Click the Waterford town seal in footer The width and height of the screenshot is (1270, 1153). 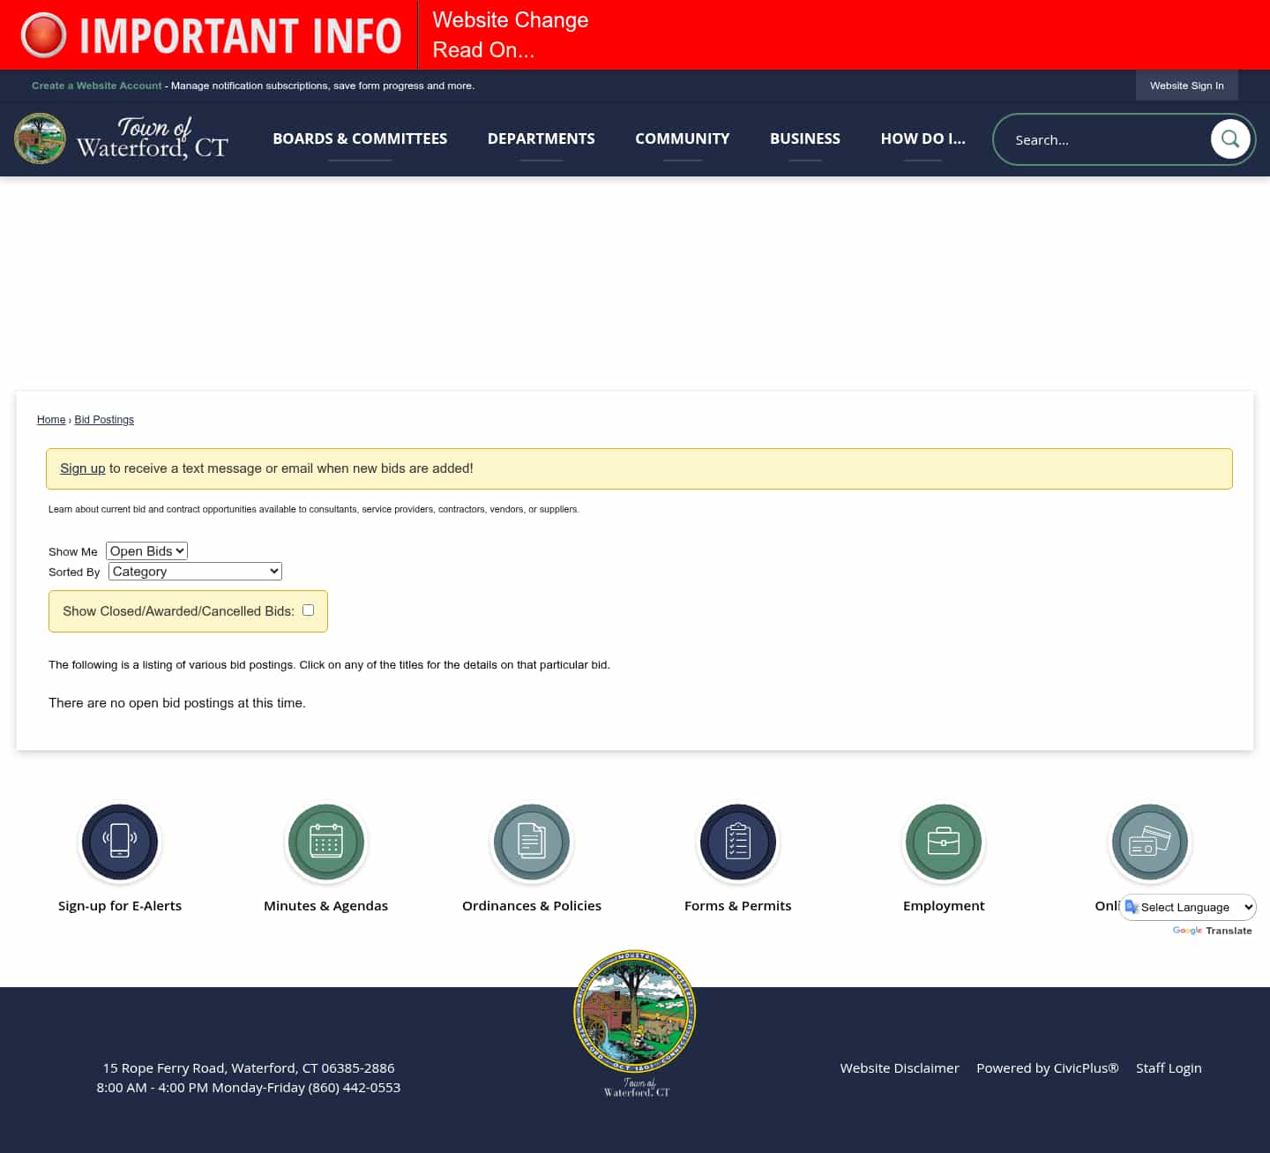point(635,1011)
